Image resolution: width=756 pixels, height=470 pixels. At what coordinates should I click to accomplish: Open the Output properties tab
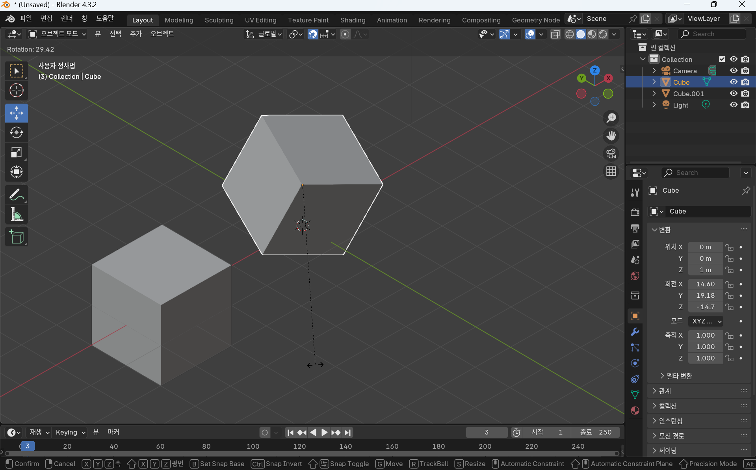(x=635, y=228)
